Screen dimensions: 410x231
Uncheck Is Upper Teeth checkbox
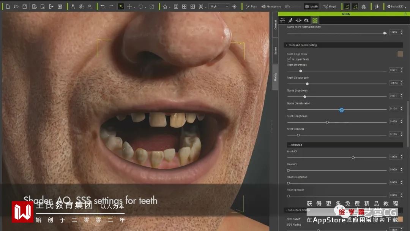click(x=289, y=59)
